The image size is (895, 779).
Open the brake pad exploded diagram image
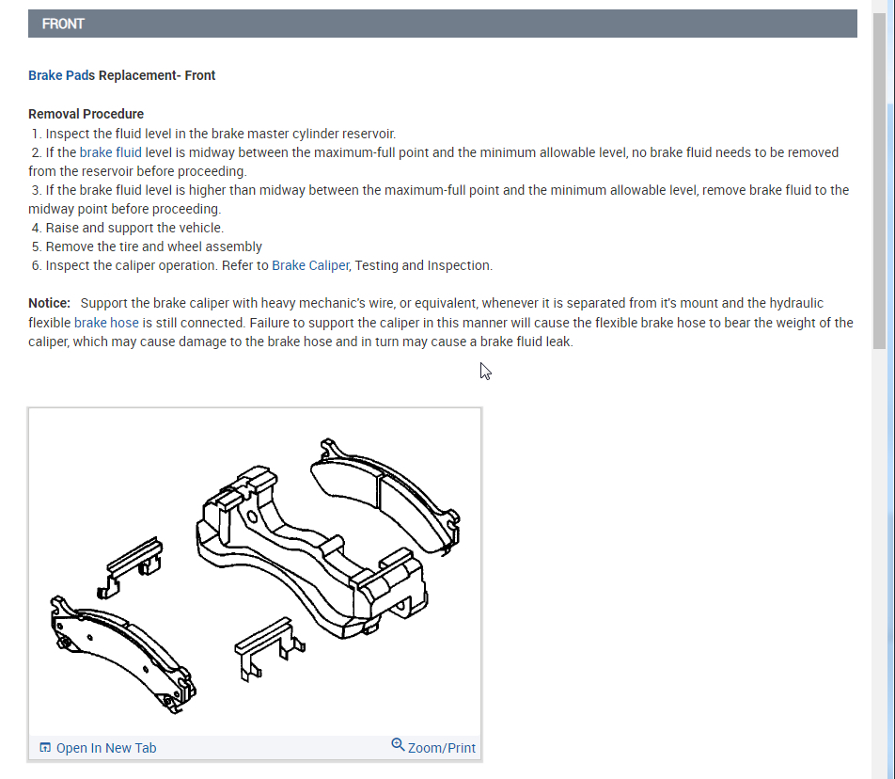pyautogui.click(x=255, y=572)
